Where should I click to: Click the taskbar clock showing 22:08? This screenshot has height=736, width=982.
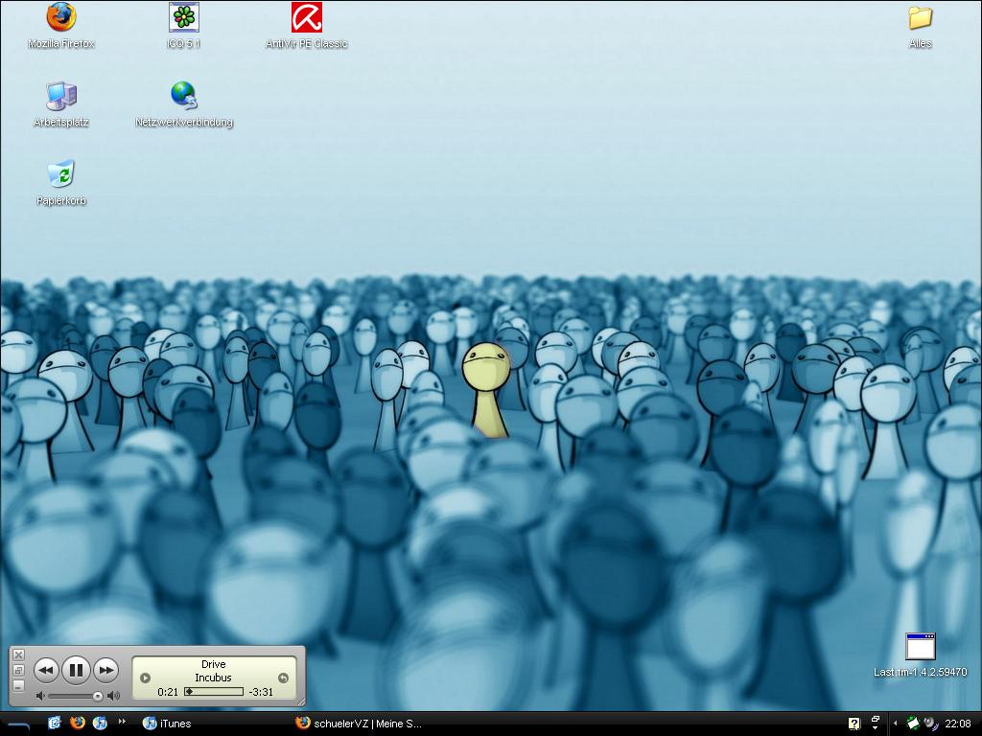click(958, 724)
